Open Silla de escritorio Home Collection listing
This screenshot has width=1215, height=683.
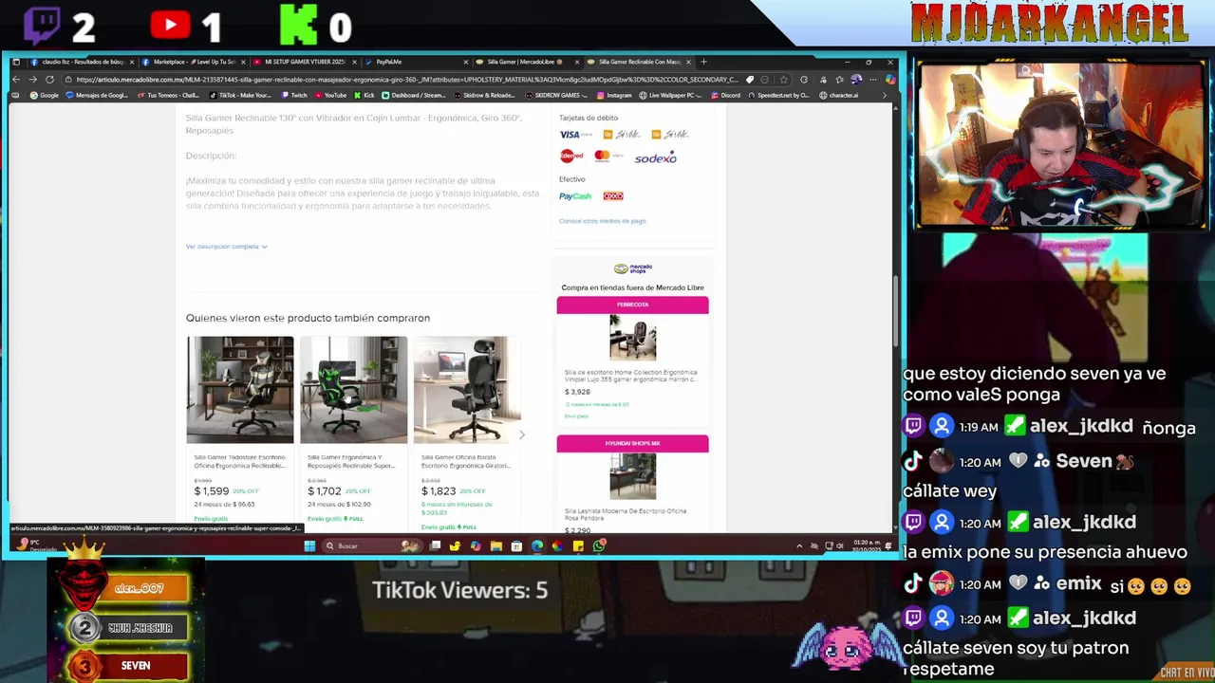630,376
